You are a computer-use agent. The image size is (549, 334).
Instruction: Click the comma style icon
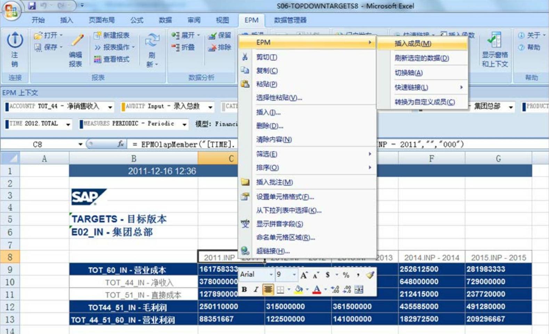[x=358, y=275]
